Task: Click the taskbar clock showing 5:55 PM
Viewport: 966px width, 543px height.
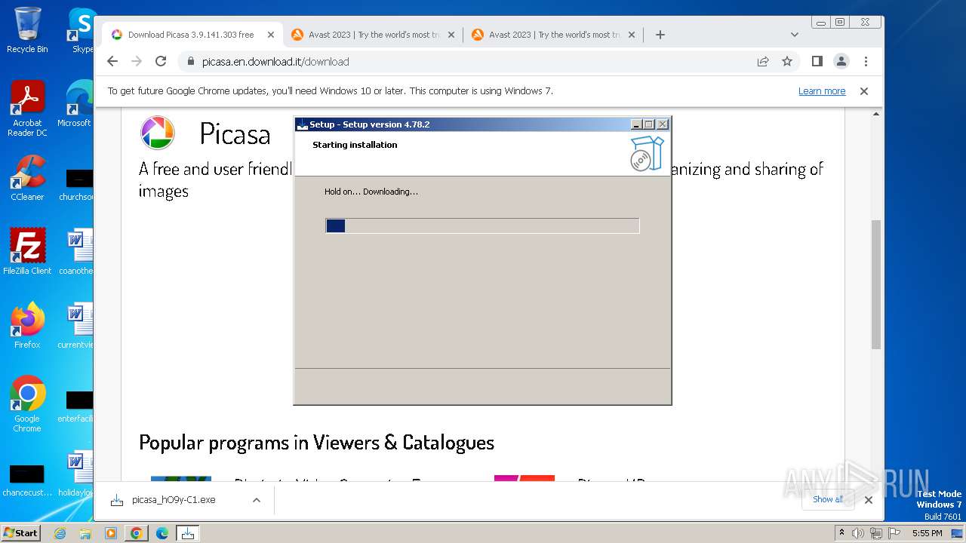Action: click(927, 533)
